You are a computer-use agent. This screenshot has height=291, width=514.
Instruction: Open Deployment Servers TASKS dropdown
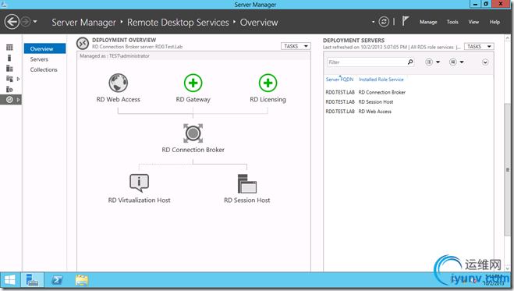tap(479, 47)
